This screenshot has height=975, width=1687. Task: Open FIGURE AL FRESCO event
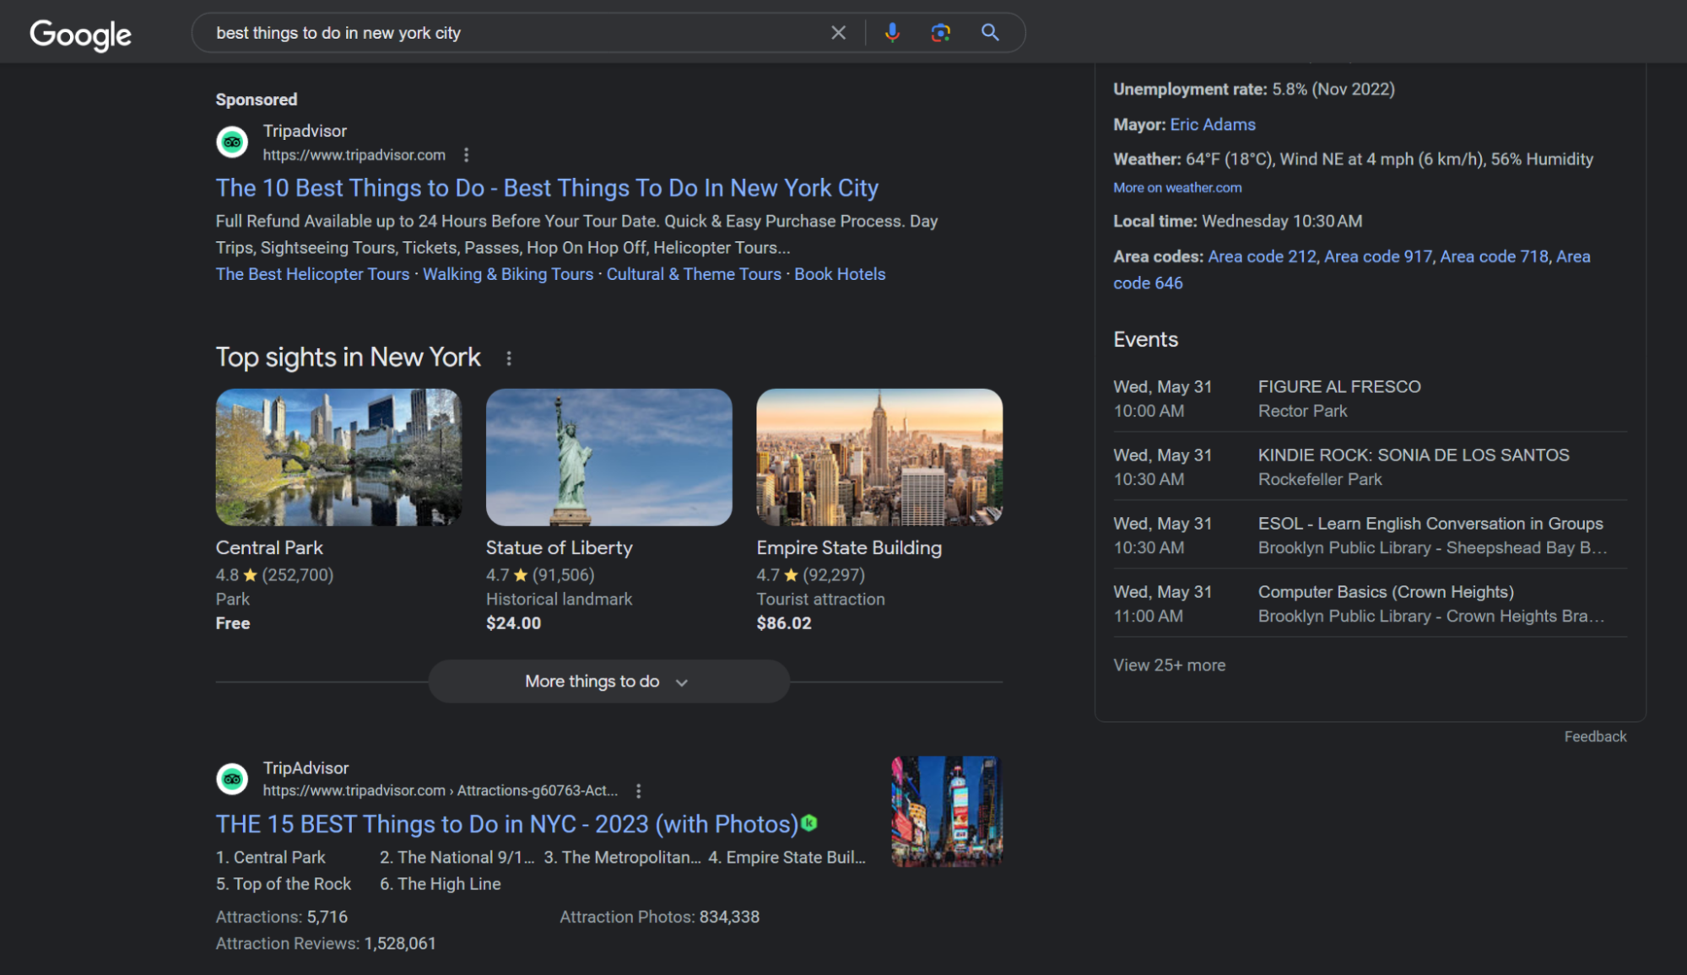pyautogui.click(x=1370, y=399)
